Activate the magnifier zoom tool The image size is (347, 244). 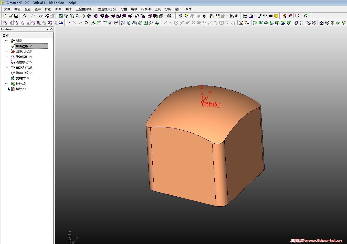pyautogui.click(x=78, y=16)
